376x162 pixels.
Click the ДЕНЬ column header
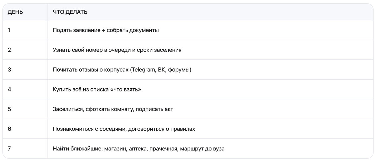tap(15, 12)
